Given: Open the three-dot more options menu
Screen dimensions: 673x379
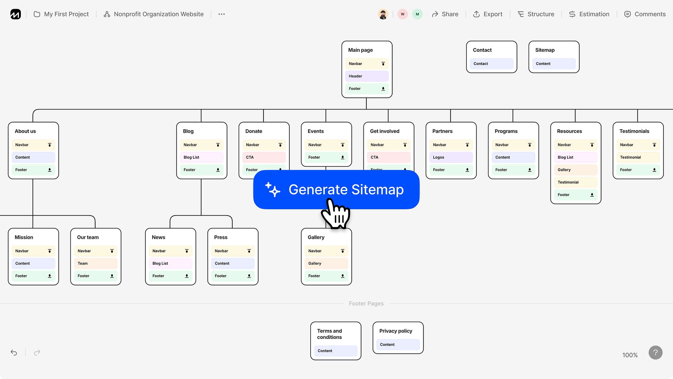Looking at the screenshot, I should 221,14.
